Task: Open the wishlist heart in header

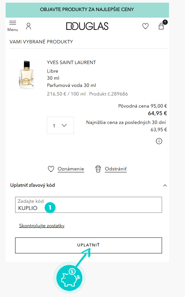Action: (x=145, y=26)
